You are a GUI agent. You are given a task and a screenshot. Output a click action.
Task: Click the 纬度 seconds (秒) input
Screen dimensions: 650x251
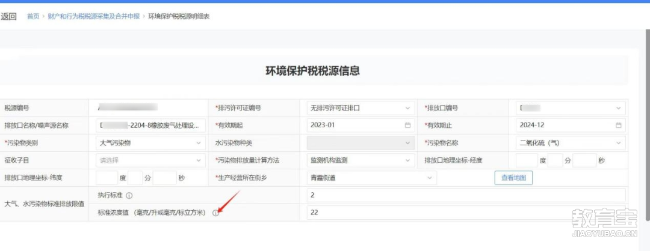164,178
